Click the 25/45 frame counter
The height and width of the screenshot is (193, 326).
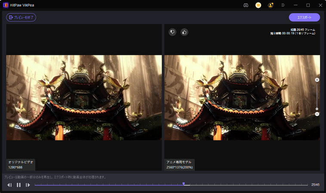(315, 185)
